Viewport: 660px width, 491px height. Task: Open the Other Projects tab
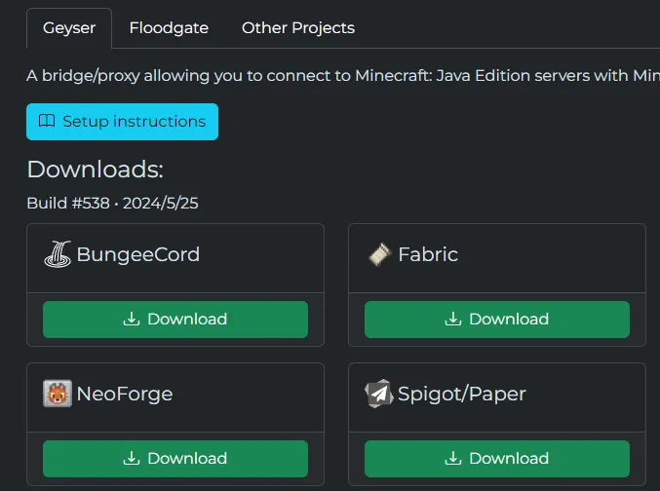(298, 28)
